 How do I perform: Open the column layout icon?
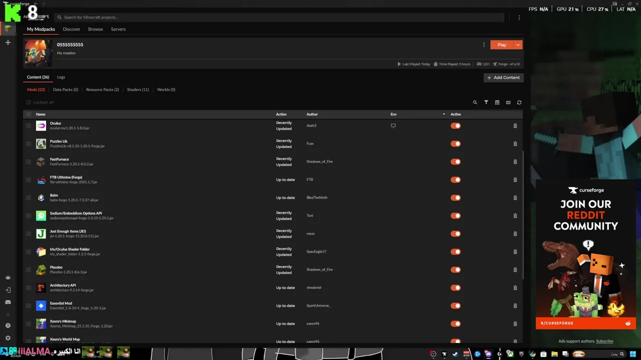(508, 102)
